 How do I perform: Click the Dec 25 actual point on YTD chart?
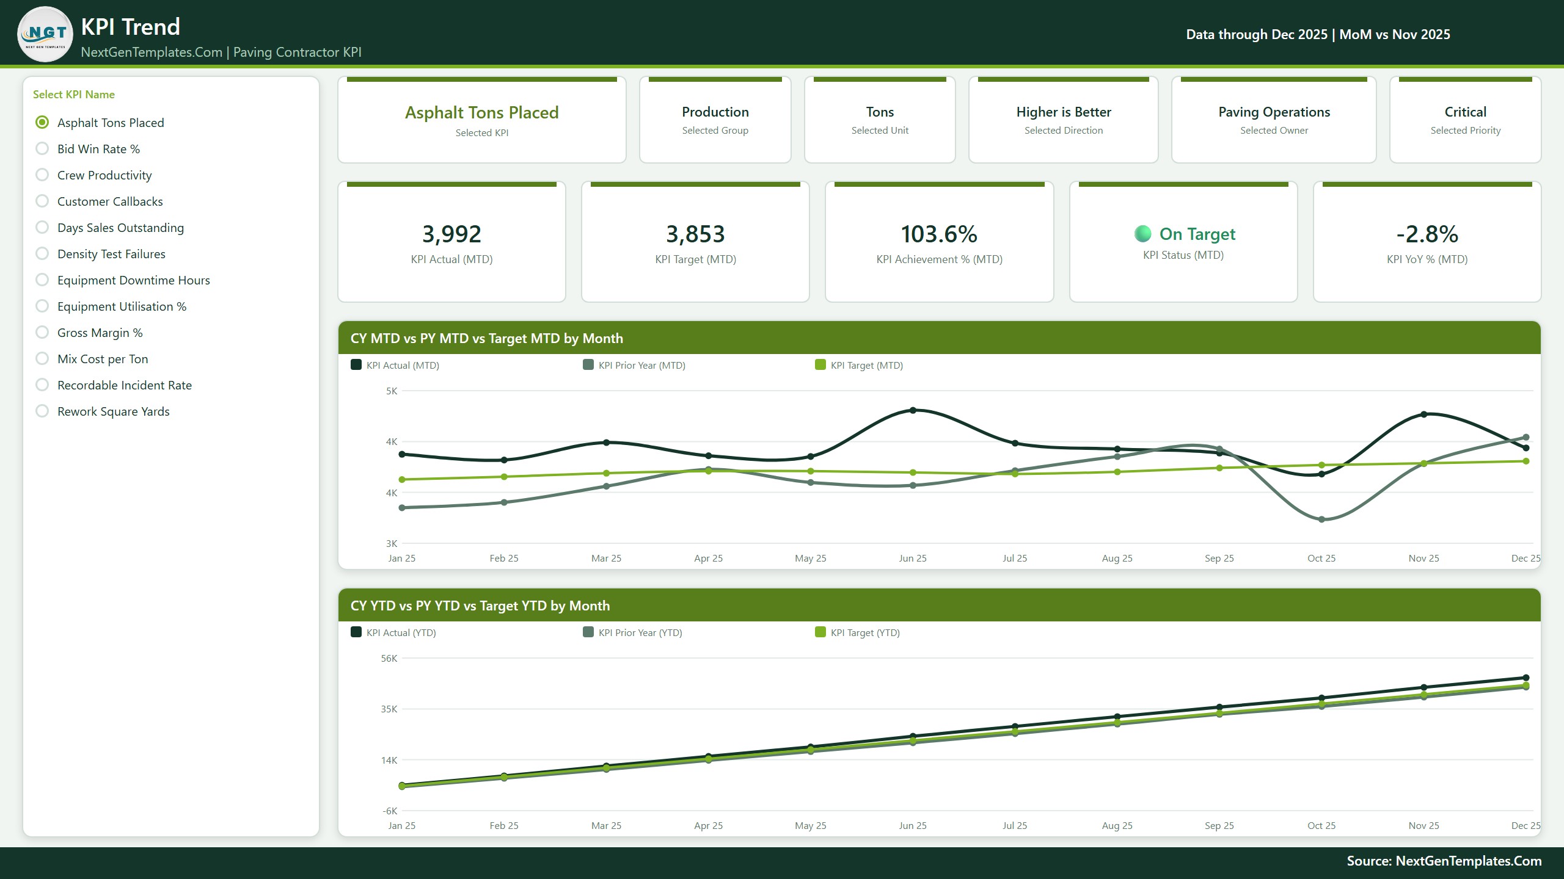[1526, 678]
